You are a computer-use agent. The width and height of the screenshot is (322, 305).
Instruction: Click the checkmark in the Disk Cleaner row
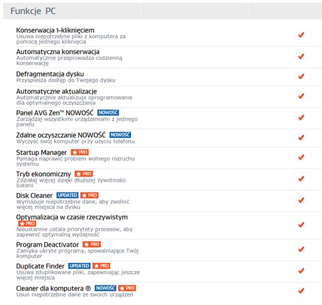click(301, 200)
